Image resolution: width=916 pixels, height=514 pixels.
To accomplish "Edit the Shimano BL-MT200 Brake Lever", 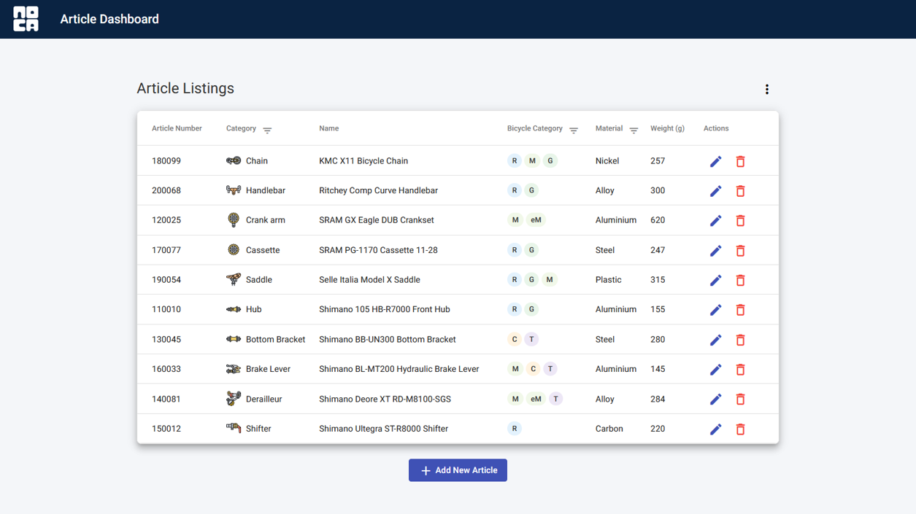I will click(x=715, y=370).
